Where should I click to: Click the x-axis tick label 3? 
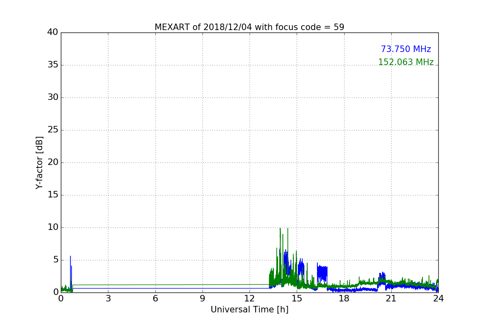click(108, 299)
